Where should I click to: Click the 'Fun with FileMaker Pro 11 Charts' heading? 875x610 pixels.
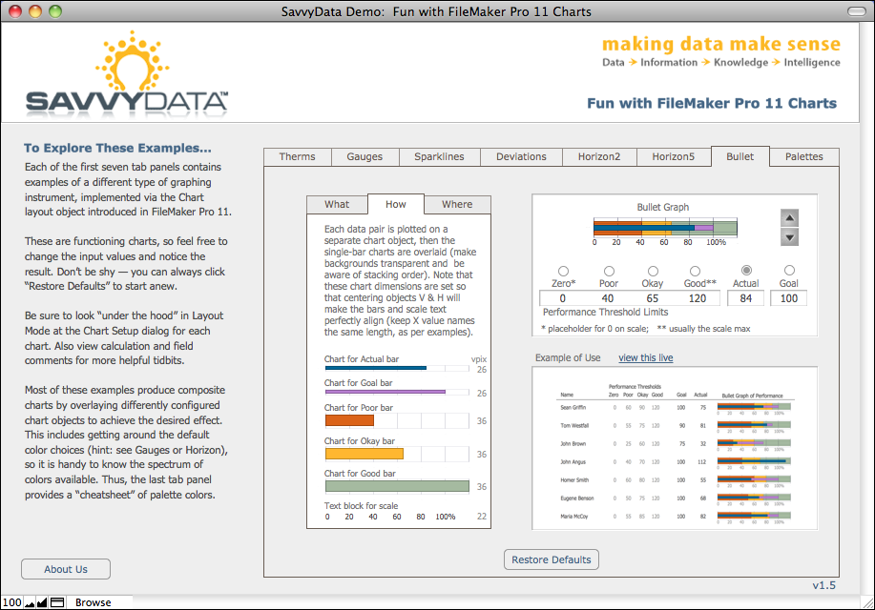pyautogui.click(x=712, y=103)
